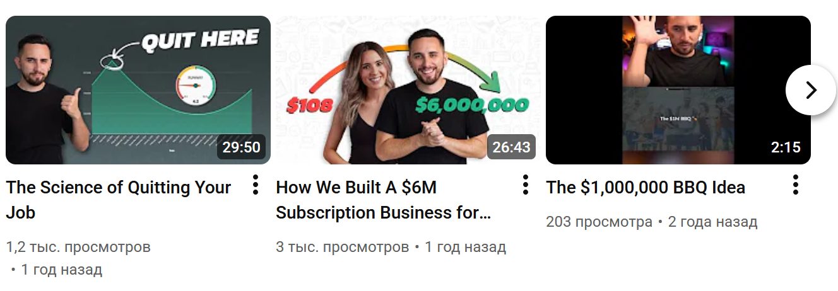Open the BBQ Idea short video thumbnail
The height and width of the screenshot is (291, 838).
click(678, 90)
